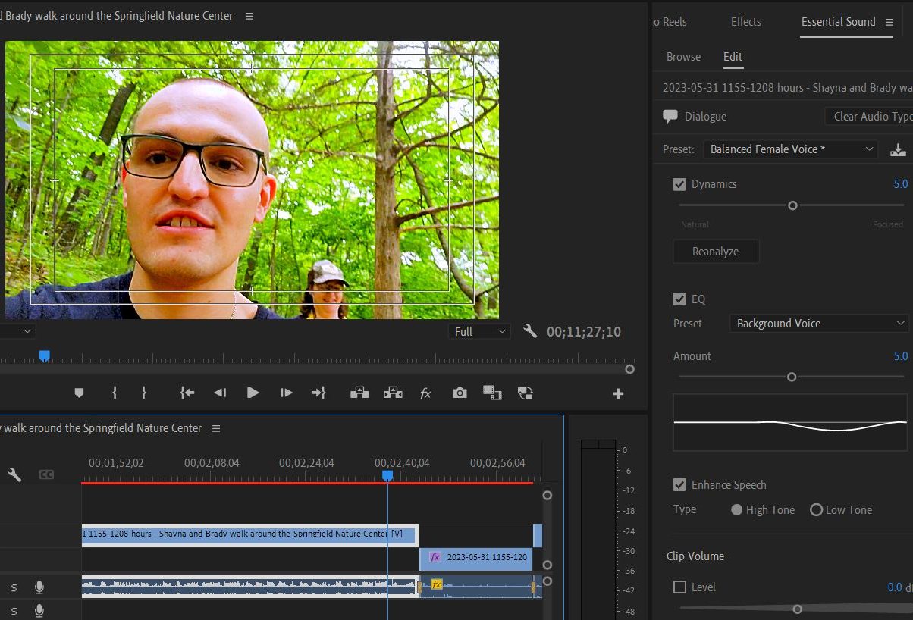Uncheck the Dynamics checkbox
The image size is (913, 620).
679,184
